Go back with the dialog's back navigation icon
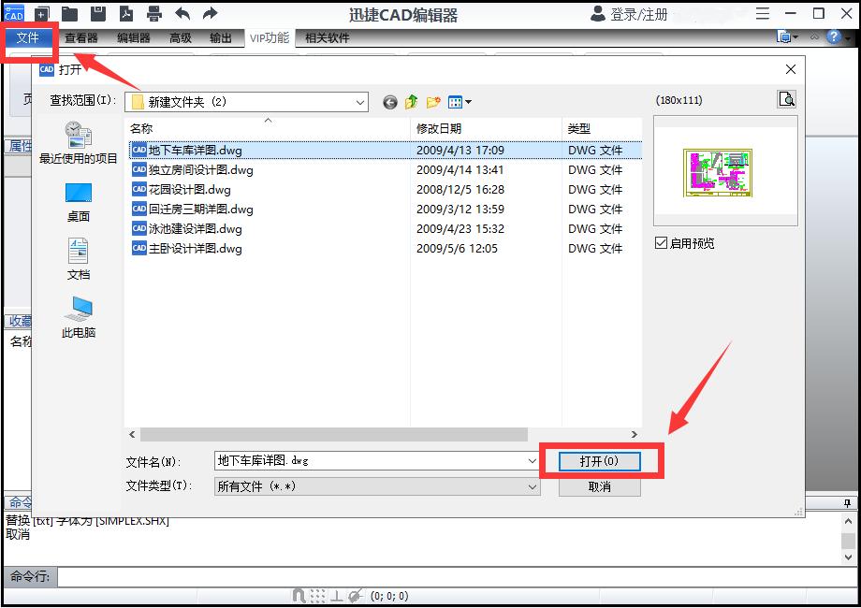861x608 pixels. tap(390, 100)
